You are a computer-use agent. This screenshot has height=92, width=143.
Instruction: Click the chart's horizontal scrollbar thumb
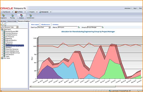click(74, 86)
